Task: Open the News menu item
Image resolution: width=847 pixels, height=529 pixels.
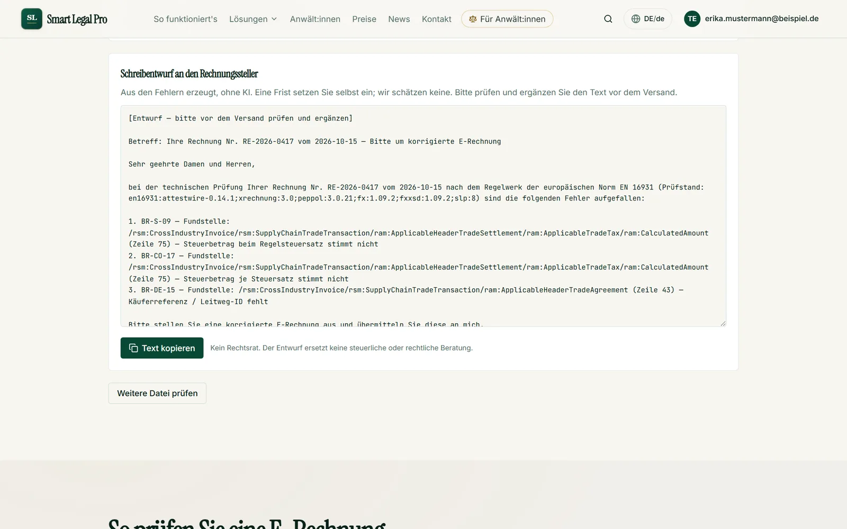Action: [x=399, y=19]
